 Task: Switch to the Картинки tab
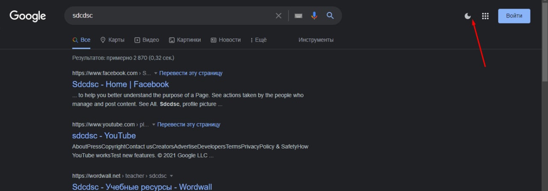pos(185,40)
